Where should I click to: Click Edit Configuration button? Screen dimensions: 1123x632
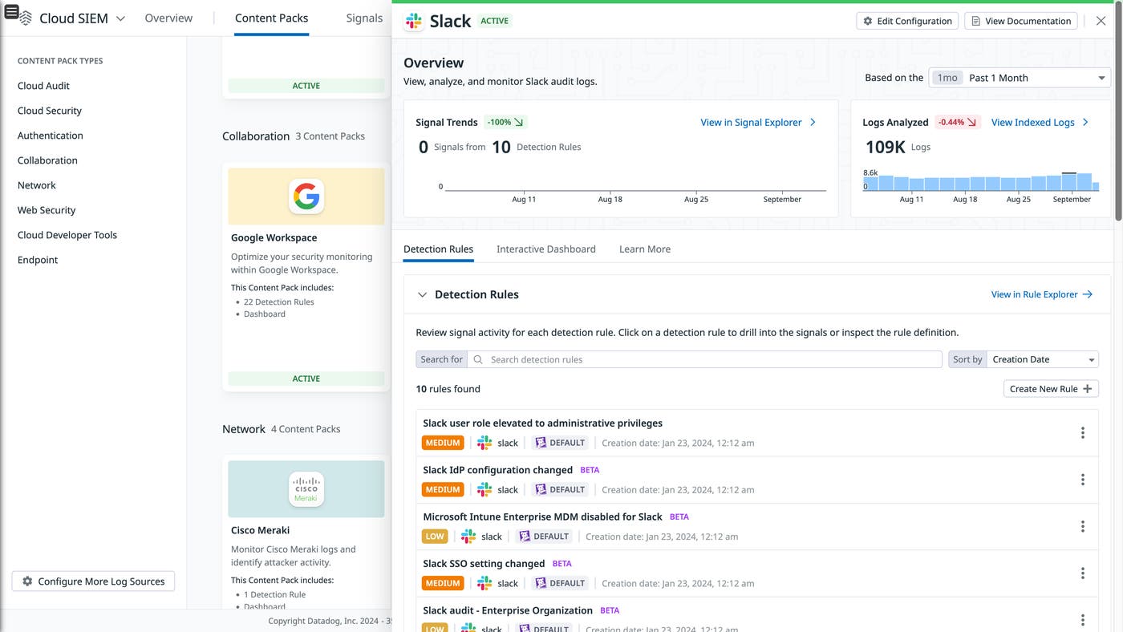pos(907,21)
